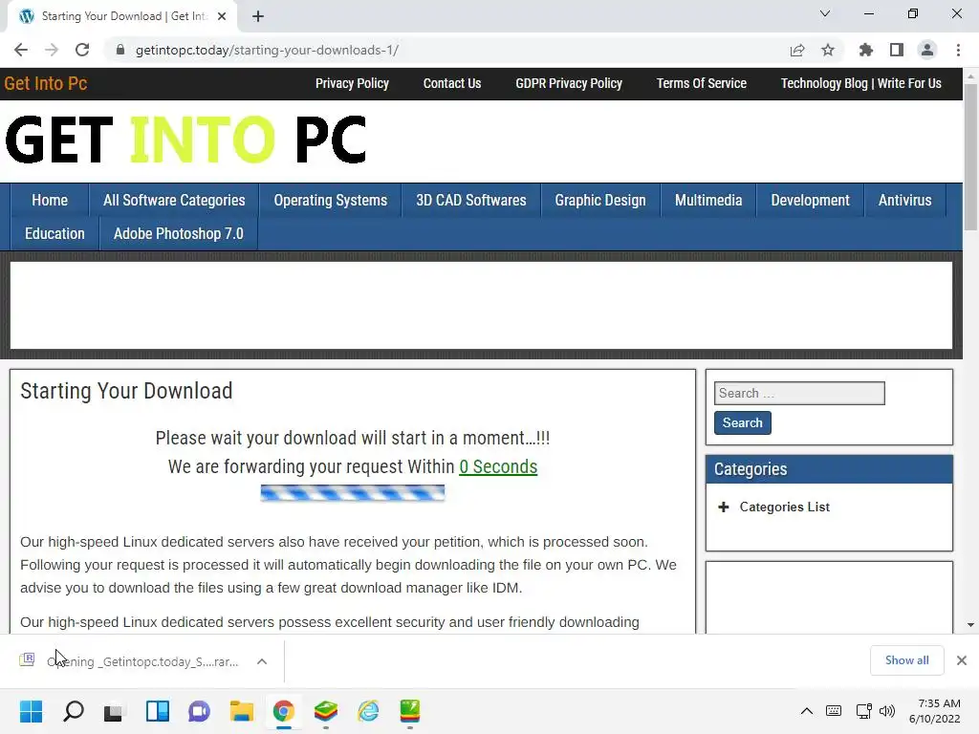Screen dimensions: 979x734
Task: Click the blue Search button
Action: (742, 422)
